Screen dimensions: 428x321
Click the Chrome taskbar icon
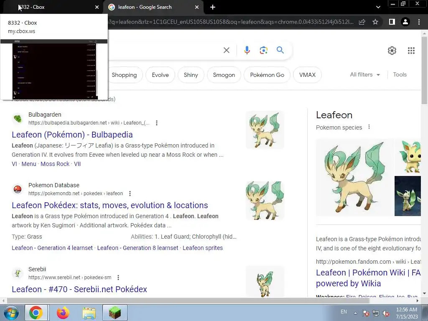point(36,313)
